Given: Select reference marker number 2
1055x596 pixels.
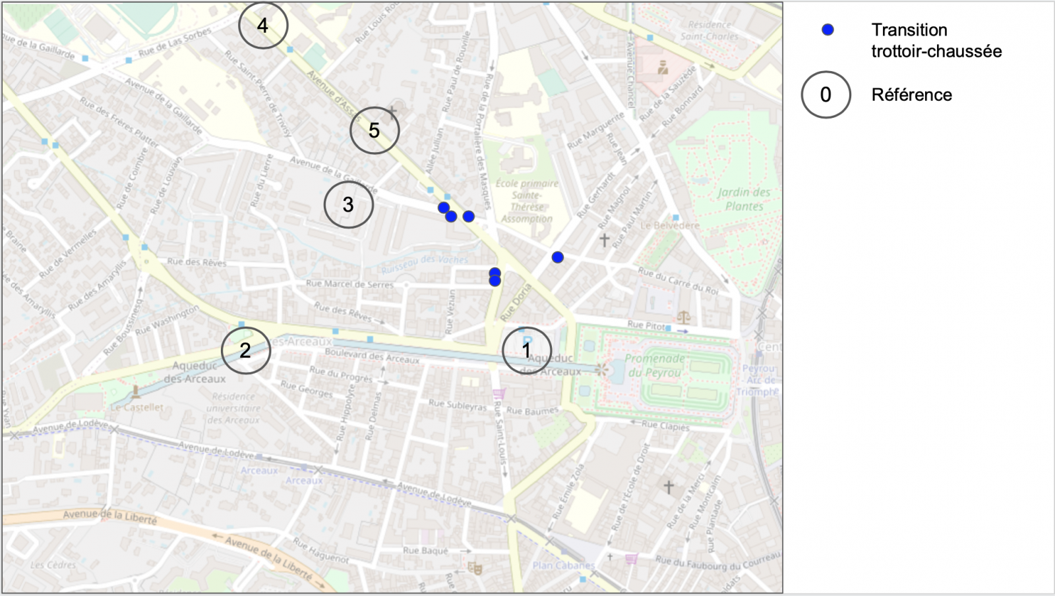Looking at the screenshot, I should (245, 350).
